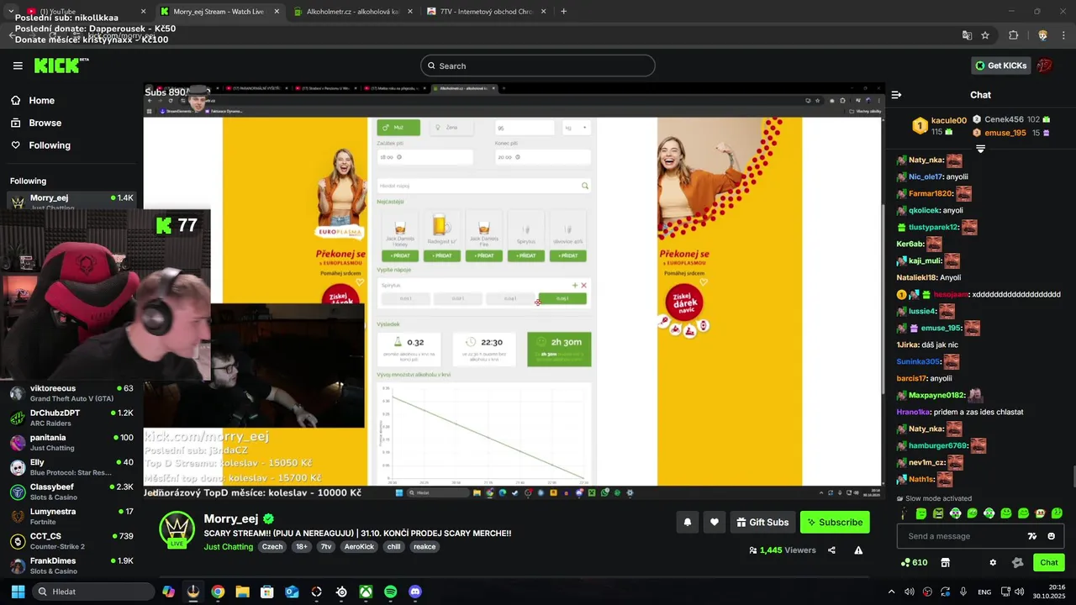Click the Get KICKs button

pyautogui.click(x=1000, y=66)
